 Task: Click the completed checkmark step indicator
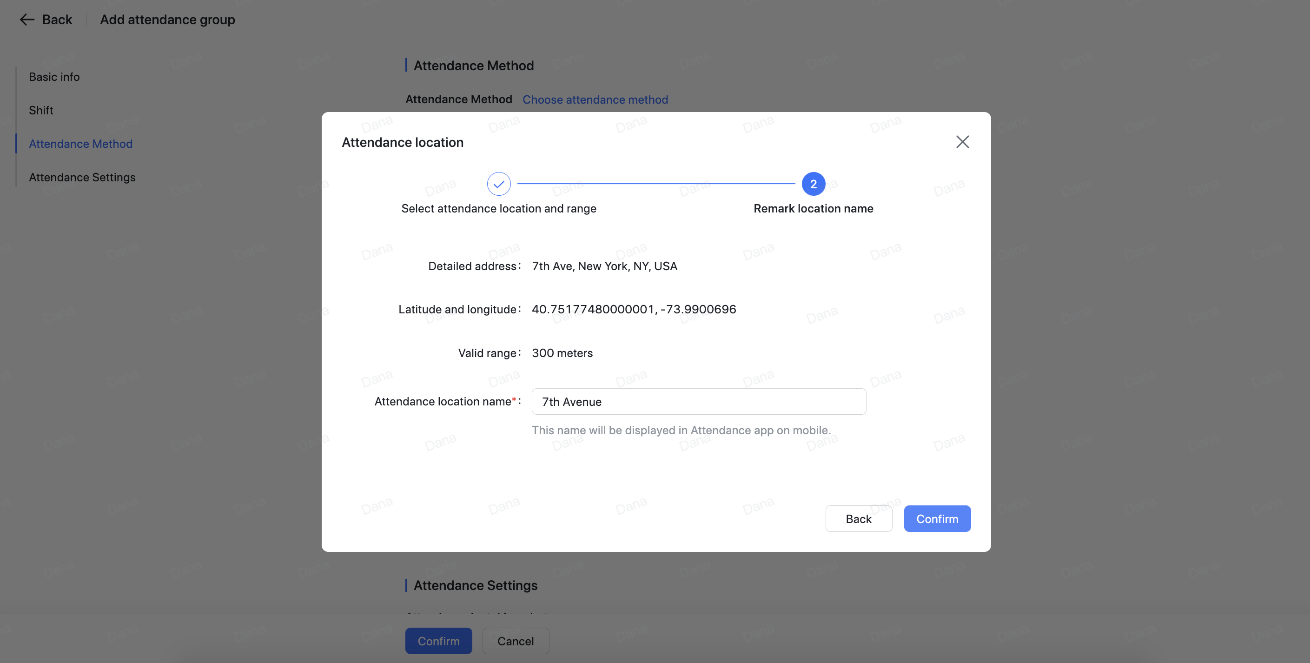coord(498,184)
